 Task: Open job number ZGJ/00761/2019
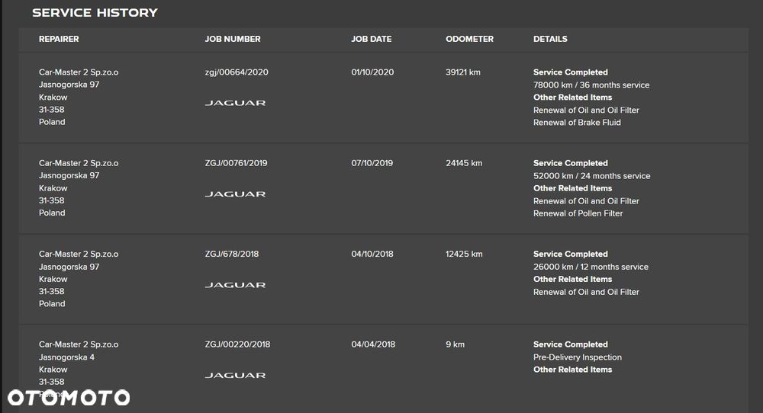click(236, 163)
